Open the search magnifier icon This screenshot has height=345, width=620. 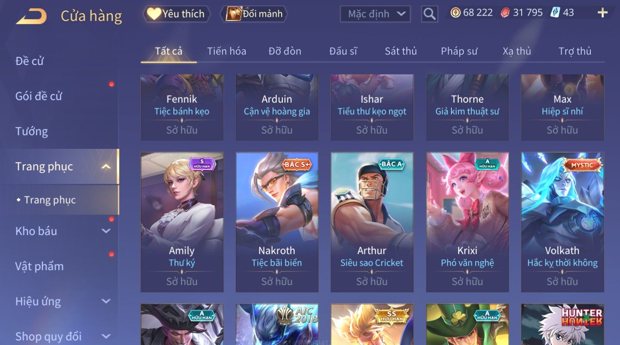pyautogui.click(x=429, y=14)
